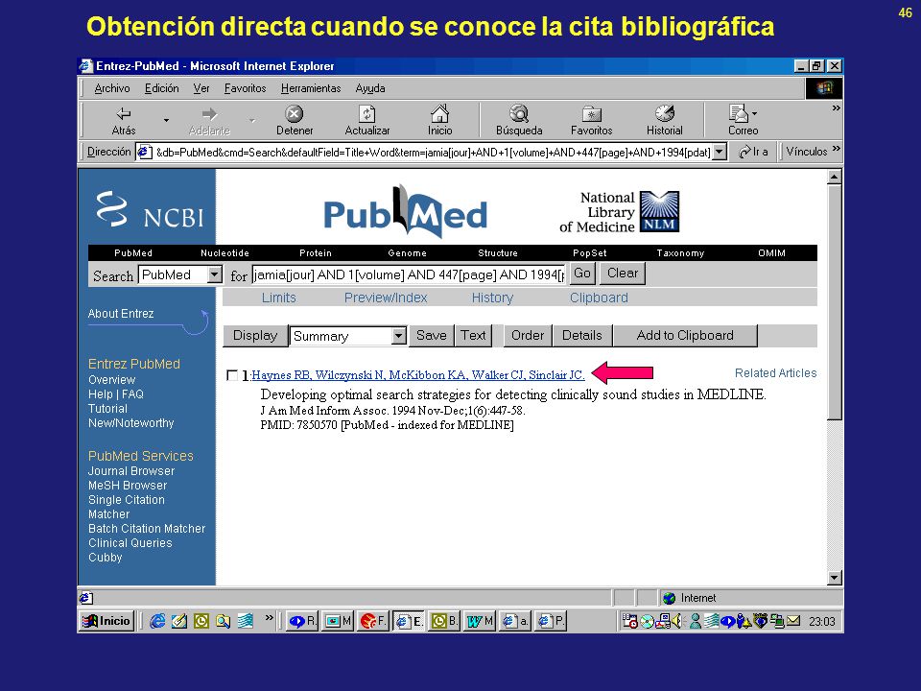The width and height of the screenshot is (921, 691).
Task: Expand the Vínculos links chevron
Action: coord(837,149)
